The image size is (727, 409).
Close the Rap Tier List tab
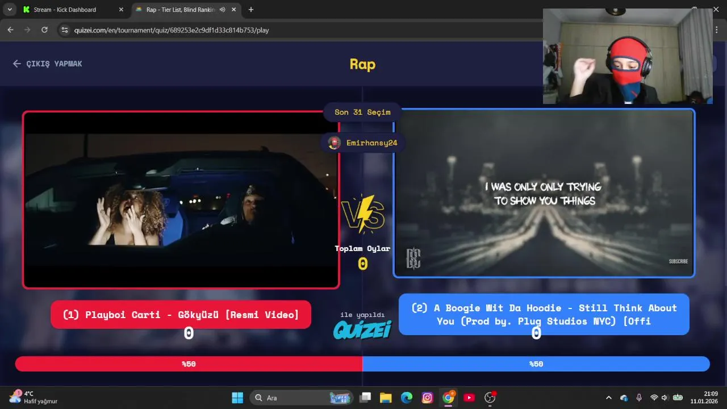(x=233, y=10)
